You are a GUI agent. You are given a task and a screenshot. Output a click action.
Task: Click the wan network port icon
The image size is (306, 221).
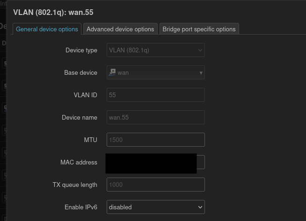pos(112,72)
